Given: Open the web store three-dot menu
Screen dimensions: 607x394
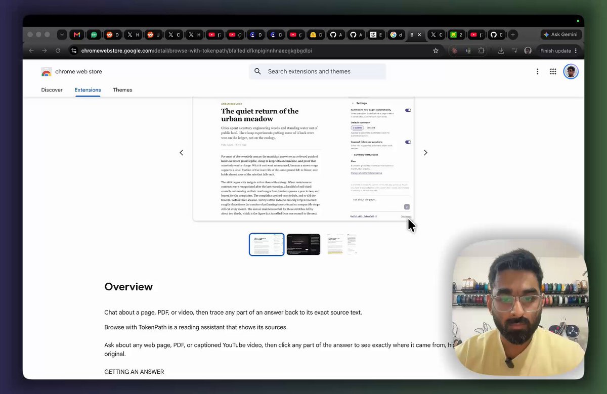Looking at the screenshot, I should click(537, 72).
